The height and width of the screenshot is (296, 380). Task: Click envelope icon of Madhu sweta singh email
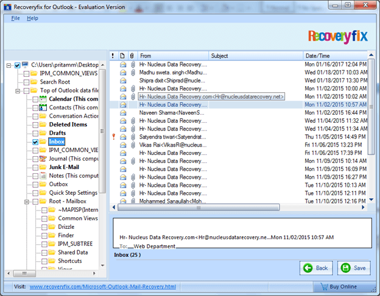click(x=123, y=73)
